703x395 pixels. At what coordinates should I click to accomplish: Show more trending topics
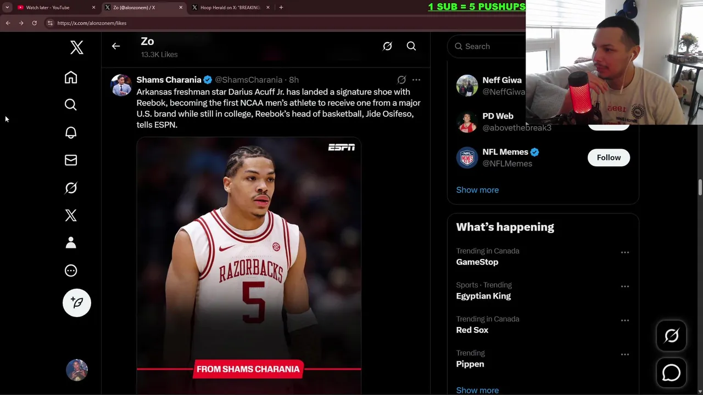click(x=477, y=390)
